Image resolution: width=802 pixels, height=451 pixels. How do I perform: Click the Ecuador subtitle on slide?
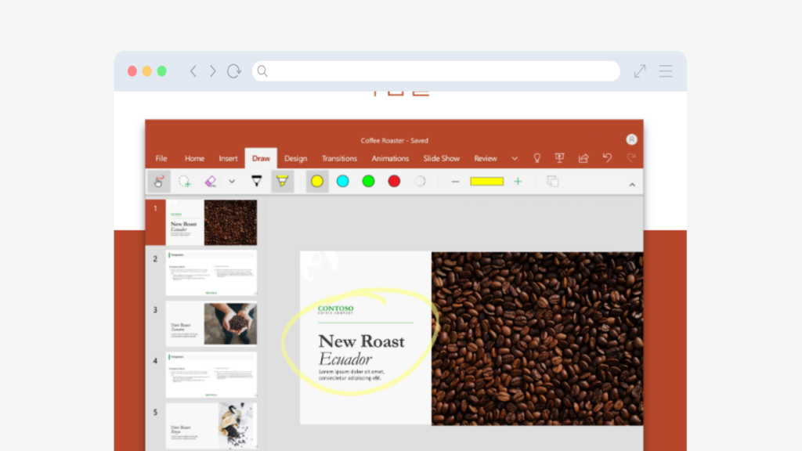(x=345, y=359)
